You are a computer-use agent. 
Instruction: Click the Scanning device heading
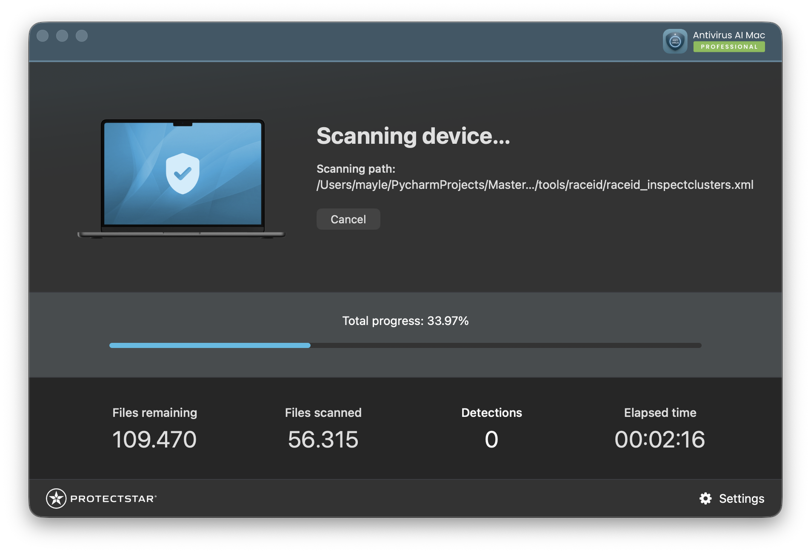413,136
